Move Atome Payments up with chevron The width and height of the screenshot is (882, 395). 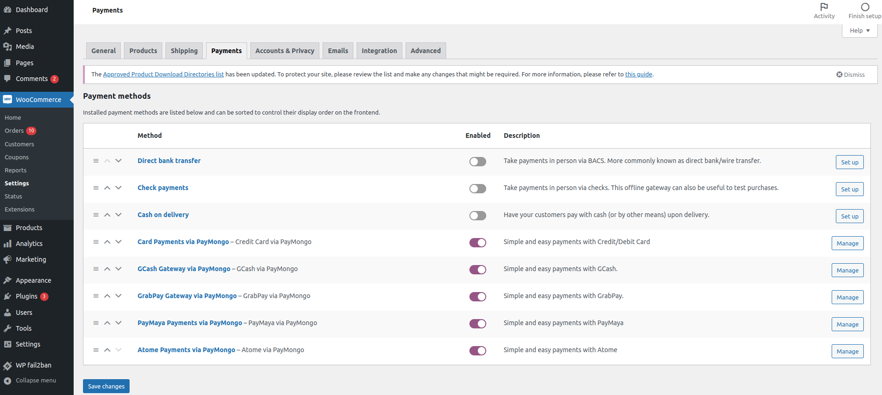pos(107,350)
